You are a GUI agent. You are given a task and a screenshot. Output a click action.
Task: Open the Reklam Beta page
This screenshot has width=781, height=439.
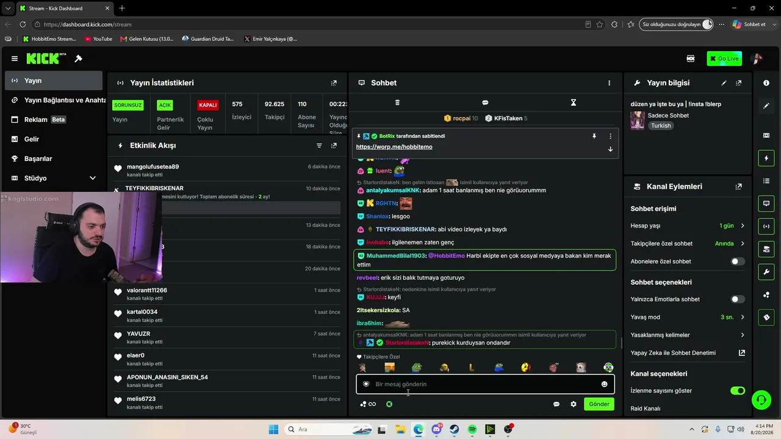click(x=54, y=120)
